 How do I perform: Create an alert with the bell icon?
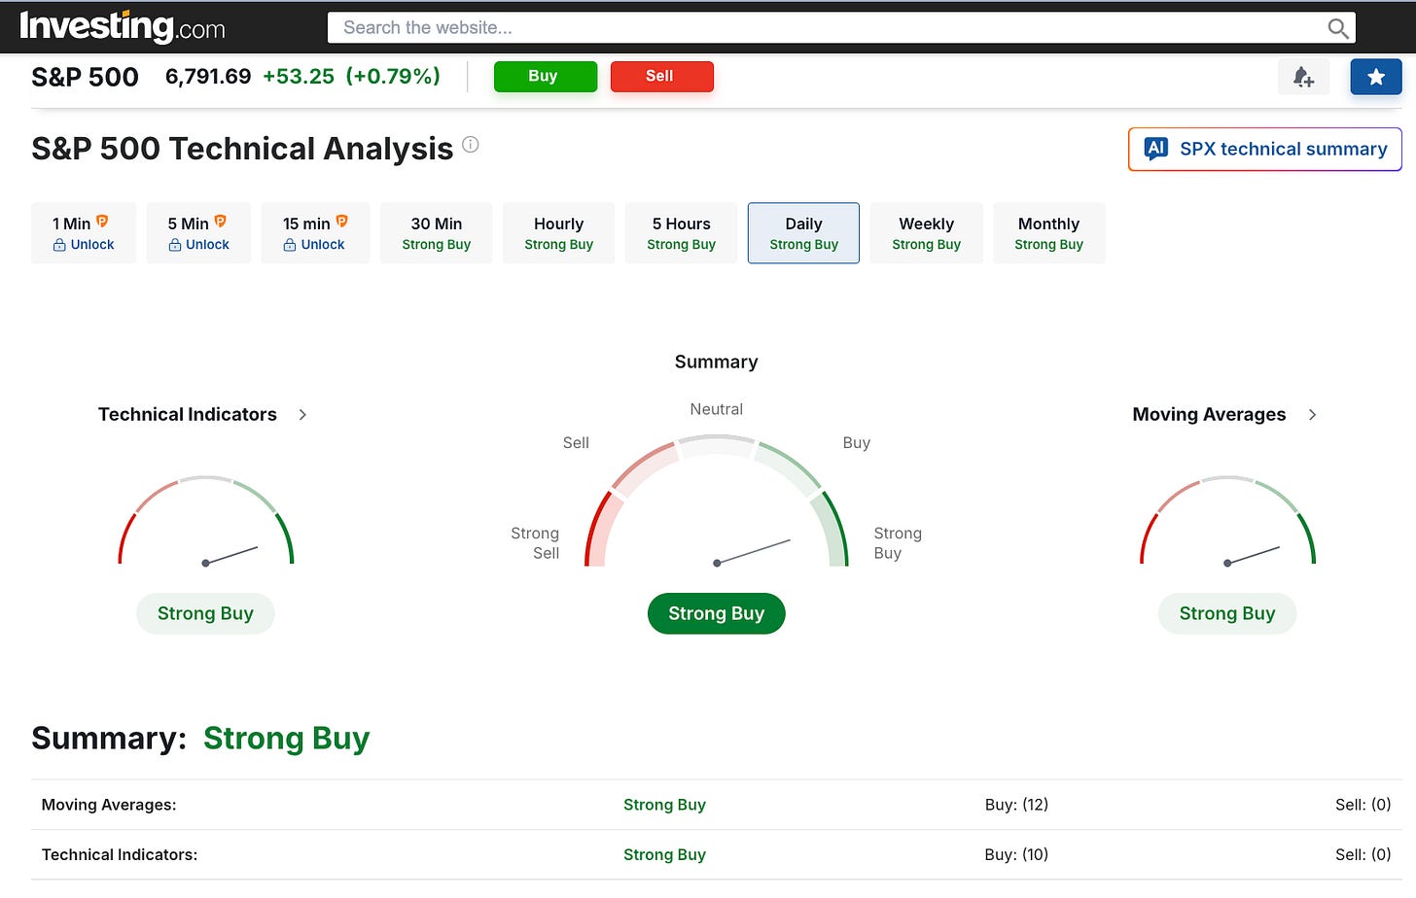pos(1303,77)
